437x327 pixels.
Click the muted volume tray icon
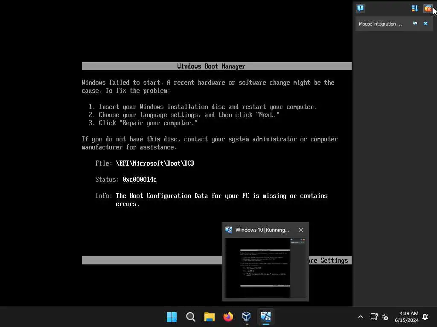tap(385, 317)
